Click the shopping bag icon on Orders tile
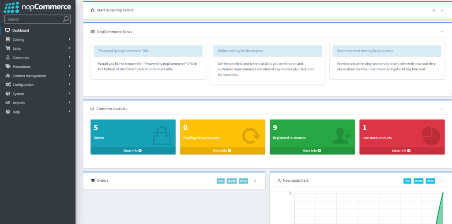The width and height of the screenshot is (452, 224). (x=162, y=135)
